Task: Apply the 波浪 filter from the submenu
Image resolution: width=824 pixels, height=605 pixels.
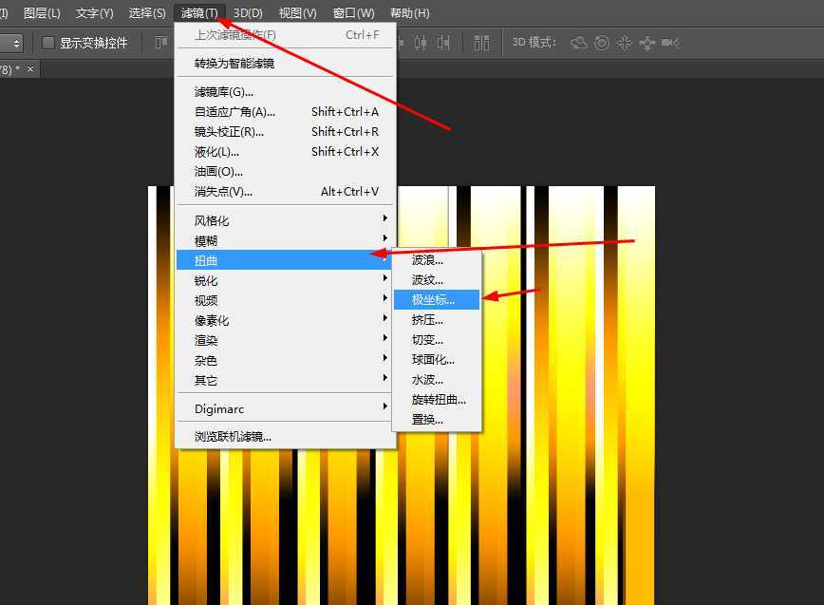Action: click(433, 259)
